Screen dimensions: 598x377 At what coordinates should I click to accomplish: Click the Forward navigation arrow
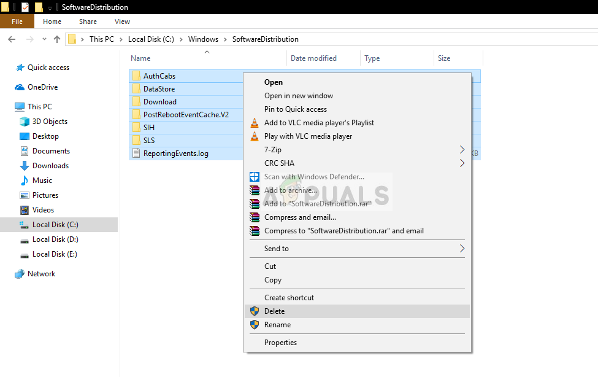(30, 39)
